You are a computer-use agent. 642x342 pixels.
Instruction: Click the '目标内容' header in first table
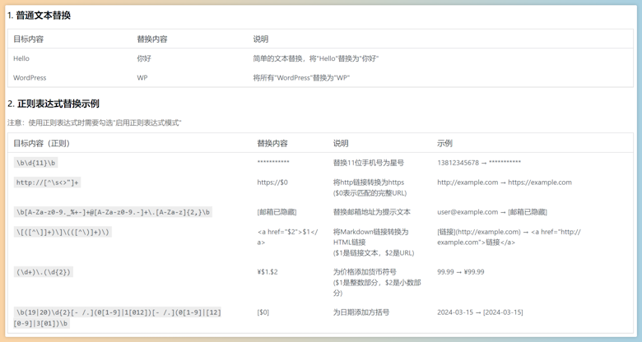point(28,39)
